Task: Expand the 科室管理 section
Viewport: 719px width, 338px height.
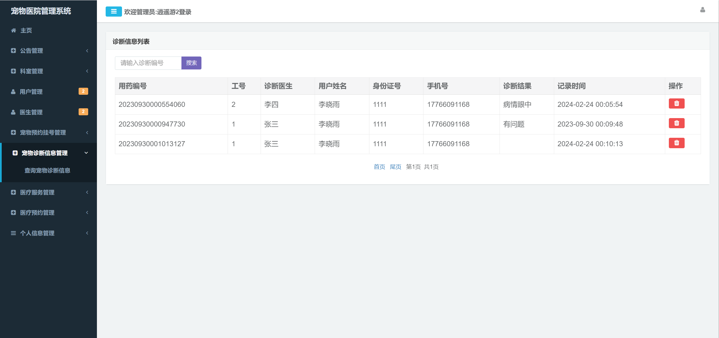Action: point(31,71)
